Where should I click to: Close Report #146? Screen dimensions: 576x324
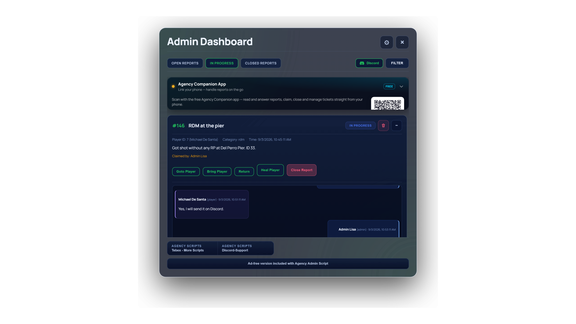[302, 170]
